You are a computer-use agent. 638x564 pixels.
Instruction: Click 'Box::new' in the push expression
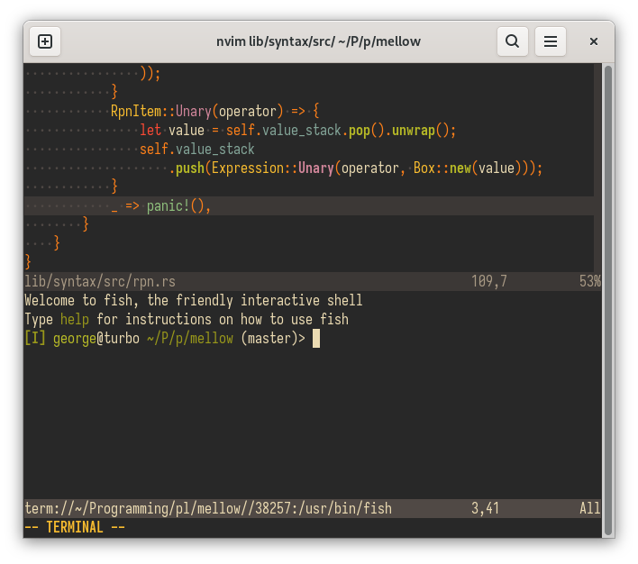click(442, 168)
